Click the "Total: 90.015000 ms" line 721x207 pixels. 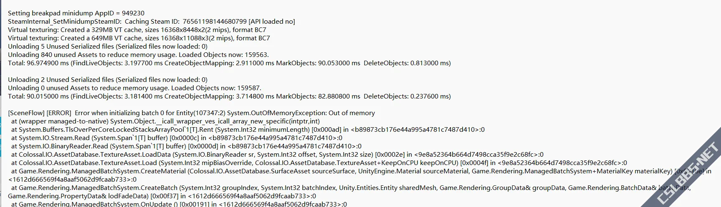[x=229, y=96]
